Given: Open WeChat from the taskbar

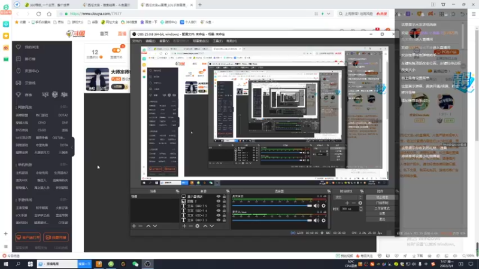Looking at the screenshot, I should point(135,264).
